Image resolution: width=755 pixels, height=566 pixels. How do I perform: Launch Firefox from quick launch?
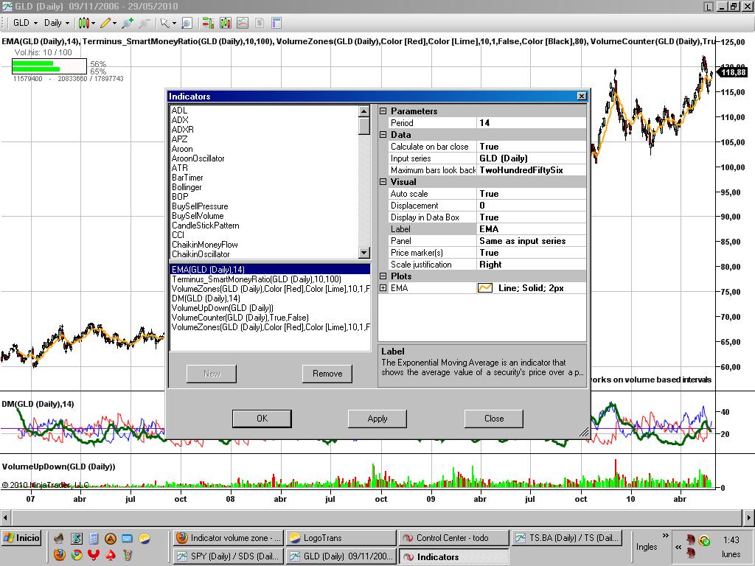(60, 555)
